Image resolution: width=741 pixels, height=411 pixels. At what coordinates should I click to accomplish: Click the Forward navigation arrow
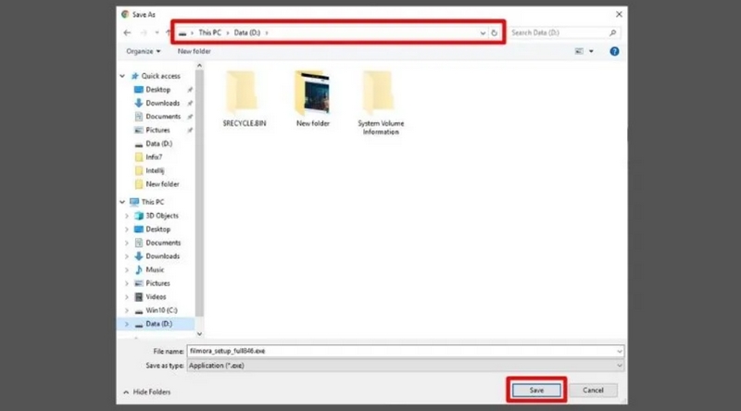coord(144,32)
